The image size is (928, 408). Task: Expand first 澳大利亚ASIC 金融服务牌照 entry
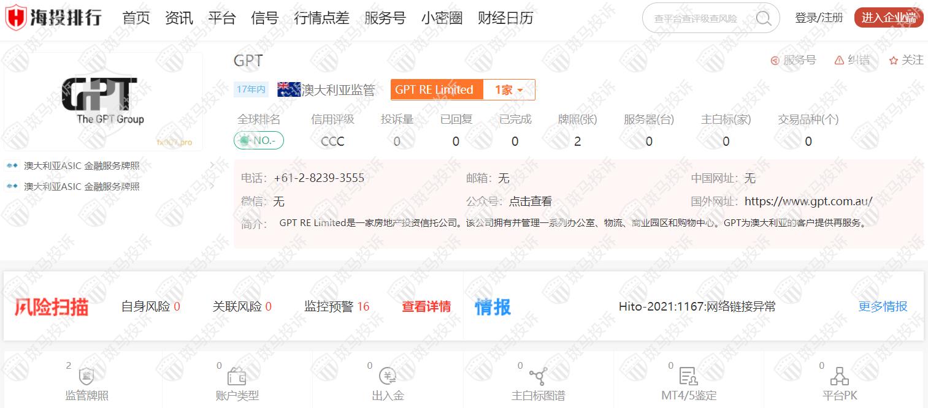pos(212,165)
